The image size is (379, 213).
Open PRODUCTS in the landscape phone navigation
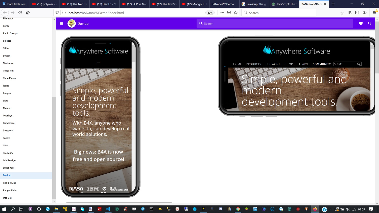click(x=254, y=64)
